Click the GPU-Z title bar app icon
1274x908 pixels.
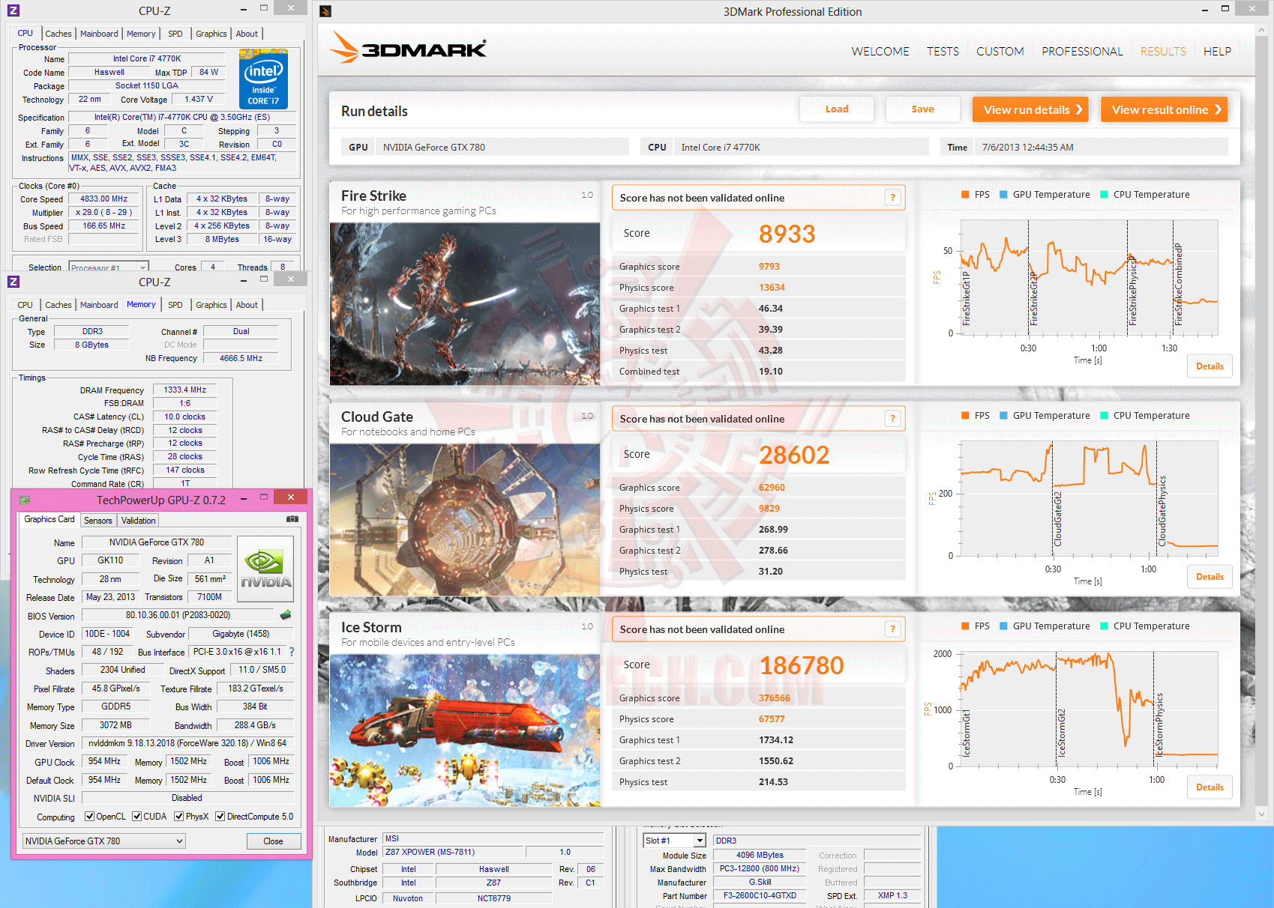[x=24, y=500]
